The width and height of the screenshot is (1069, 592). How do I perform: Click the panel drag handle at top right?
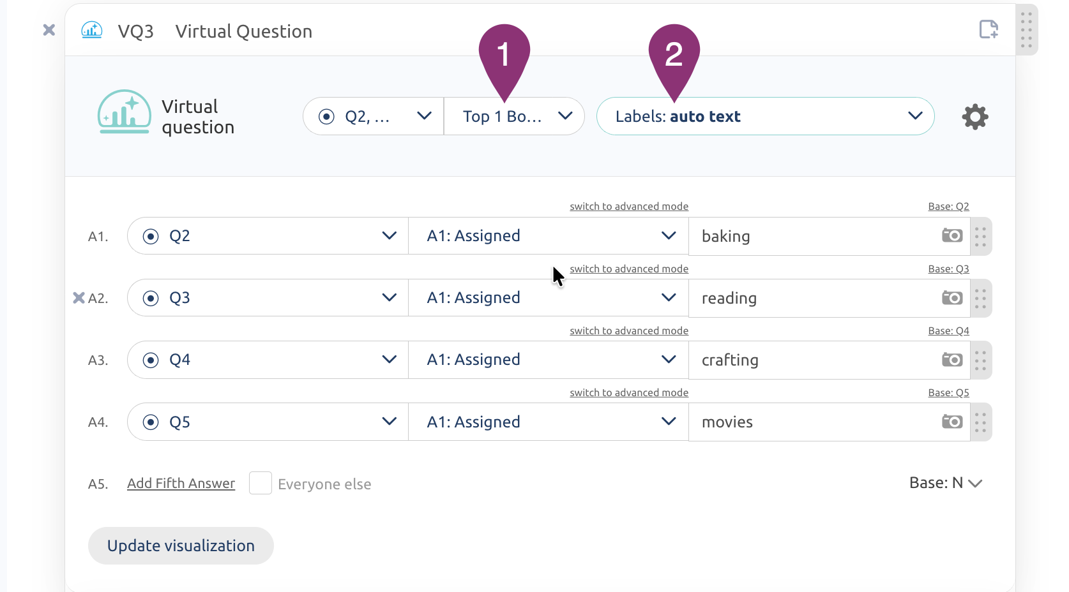[1027, 30]
